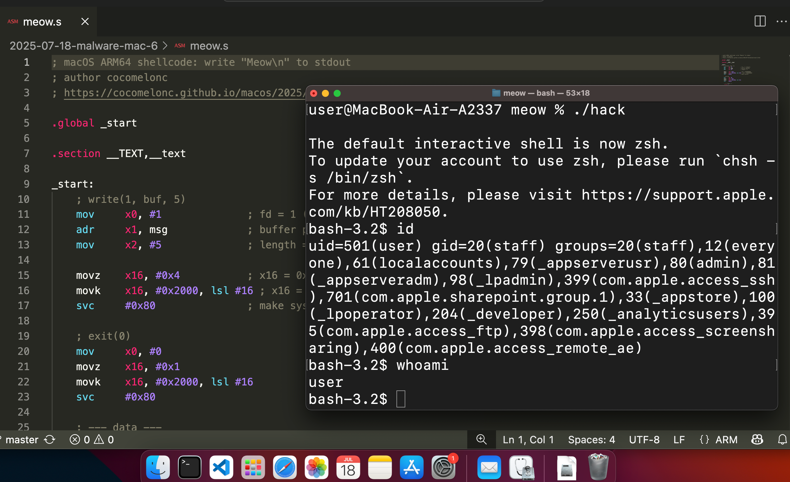Open Copilot status icon
The width and height of the screenshot is (790, 482).
pyautogui.click(x=757, y=439)
